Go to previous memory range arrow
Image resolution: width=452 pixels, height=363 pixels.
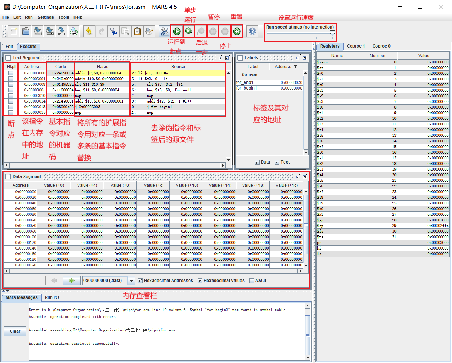(x=54, y=281)
